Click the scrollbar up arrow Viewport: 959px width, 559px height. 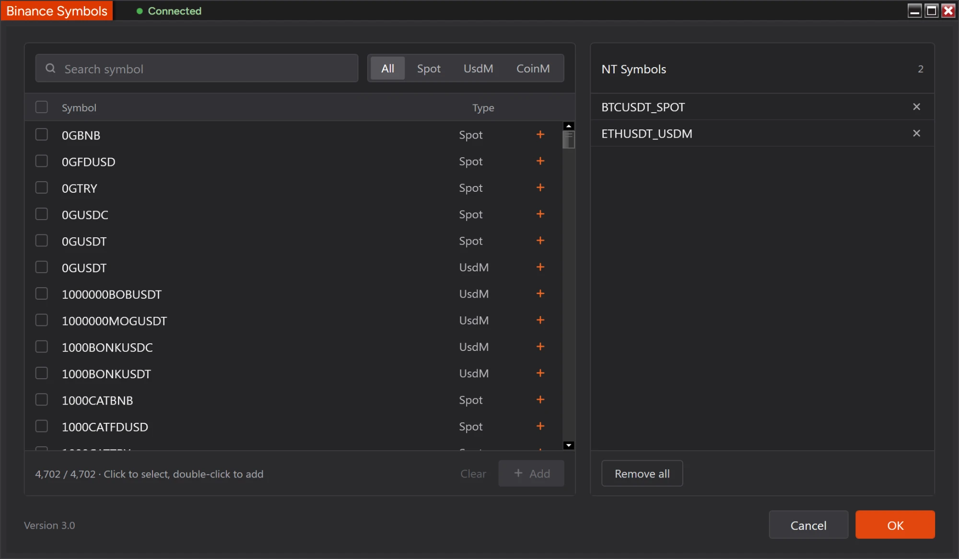coord(569,126)
